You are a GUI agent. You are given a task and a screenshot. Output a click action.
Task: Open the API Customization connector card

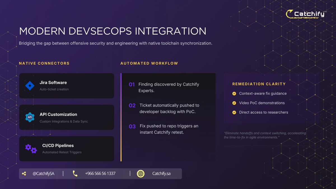point(67,117)
